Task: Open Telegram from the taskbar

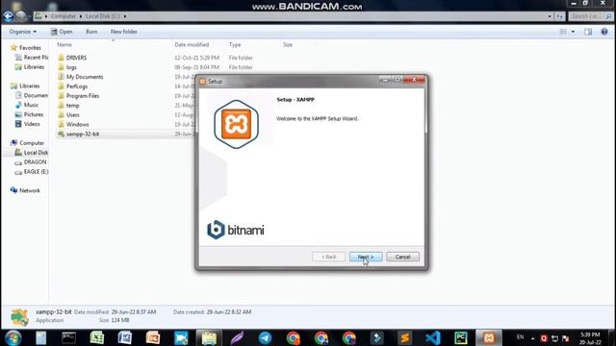Action: (266, 337)
